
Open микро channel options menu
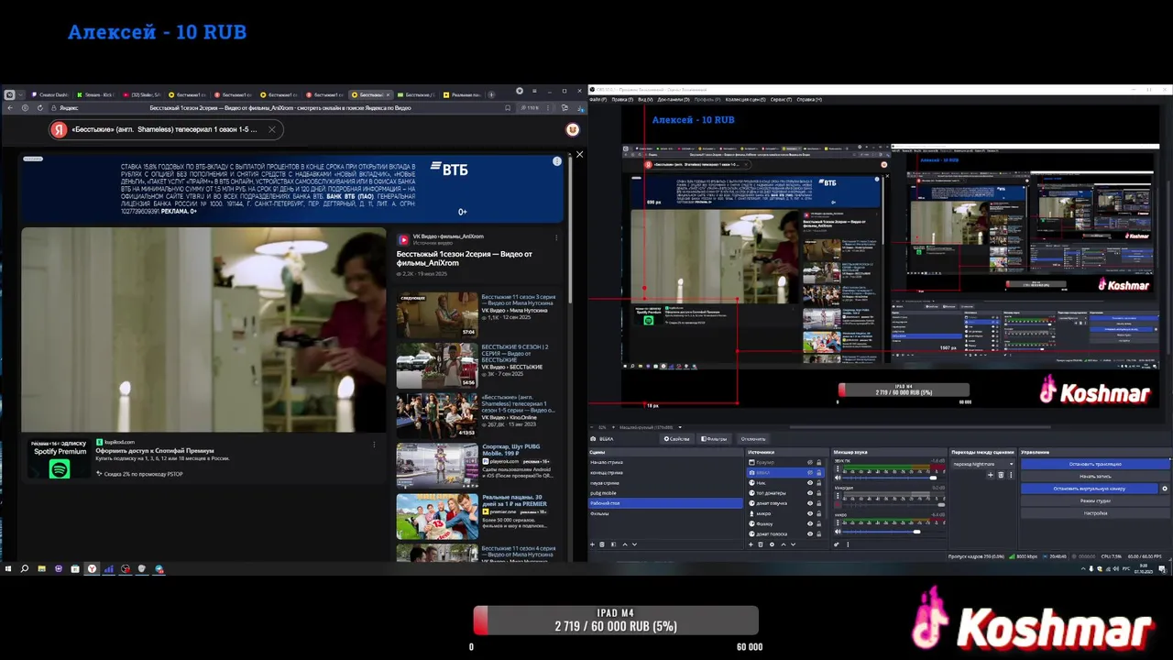838,522
